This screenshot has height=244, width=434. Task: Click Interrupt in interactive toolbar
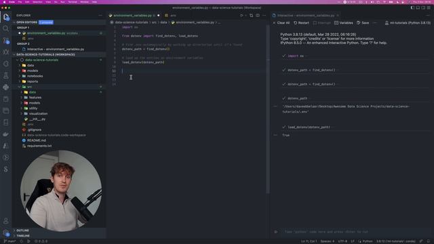(321, 23)
